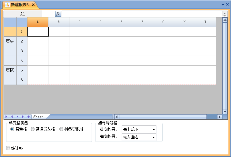Select the 普通格 radio button
This screenshot has width=231, height=157.
[x=13, y=129]
